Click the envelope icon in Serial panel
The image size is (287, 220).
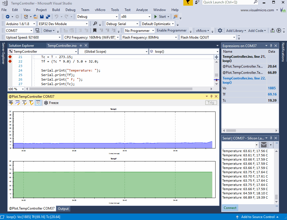pos(264,145)
